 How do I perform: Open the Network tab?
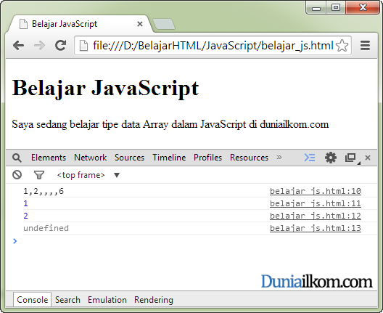(x=91, y=158)
